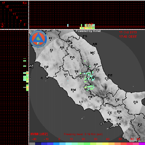Click the '7' height axis label

21,21
